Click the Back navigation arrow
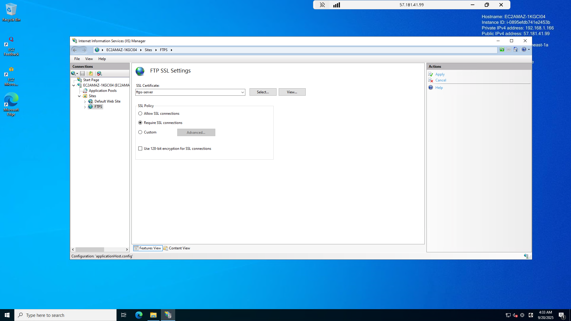The width and height of the screenshot is (571, 321). click(x=75, y=50)
